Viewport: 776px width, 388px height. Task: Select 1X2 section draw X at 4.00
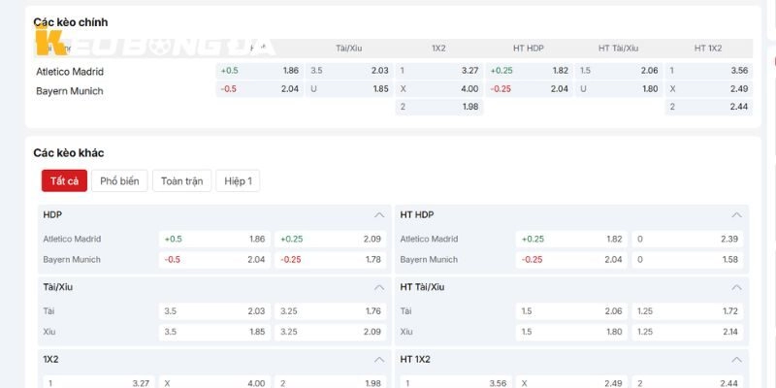click(214, 382)
